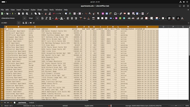Click the Save document icon
Image resolution: width=190 pixels, height=107 pixels.
(x=13, y=14)
